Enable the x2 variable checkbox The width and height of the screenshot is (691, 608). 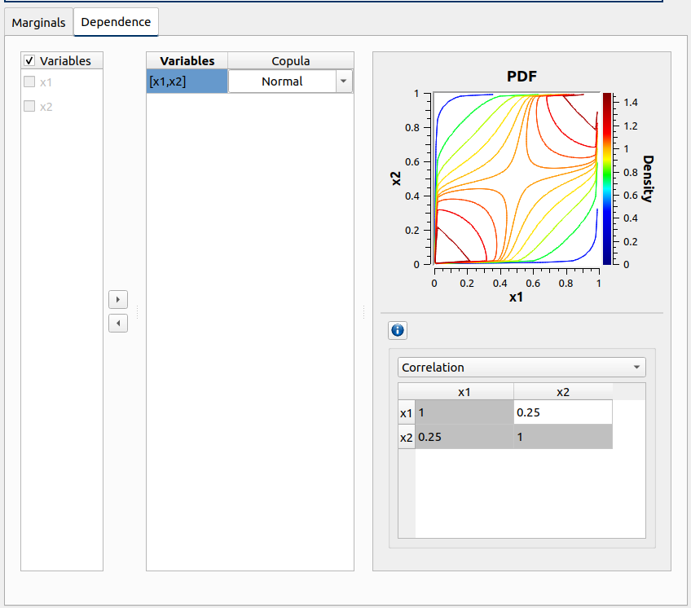coord(29,106)
